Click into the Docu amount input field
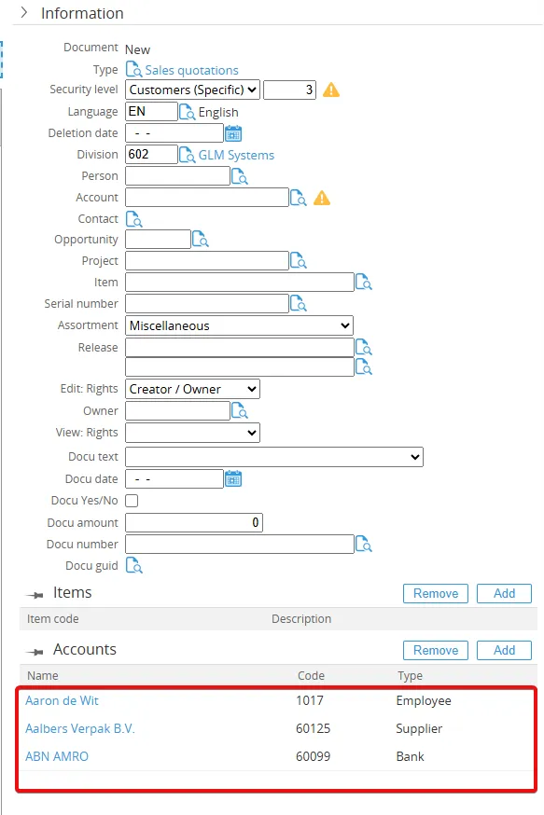 [194, 522]
